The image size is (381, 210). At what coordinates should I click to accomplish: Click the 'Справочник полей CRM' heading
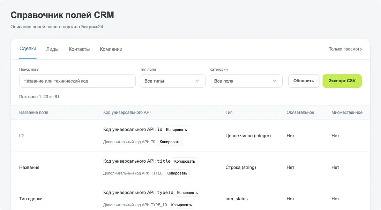[62, 15]
